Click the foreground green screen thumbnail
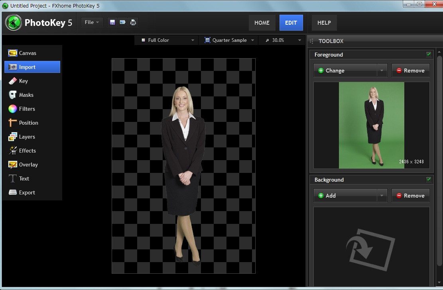This screenshot has width=443, height=290. [371, 125]
